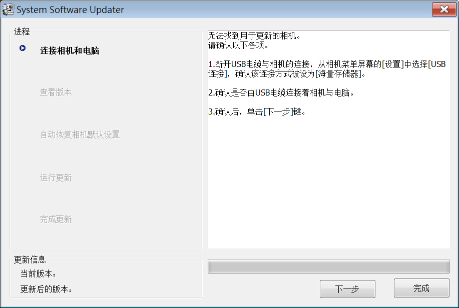Select the 完成更新 step
This screenshot has height=308, width=459.
(56, 219)
